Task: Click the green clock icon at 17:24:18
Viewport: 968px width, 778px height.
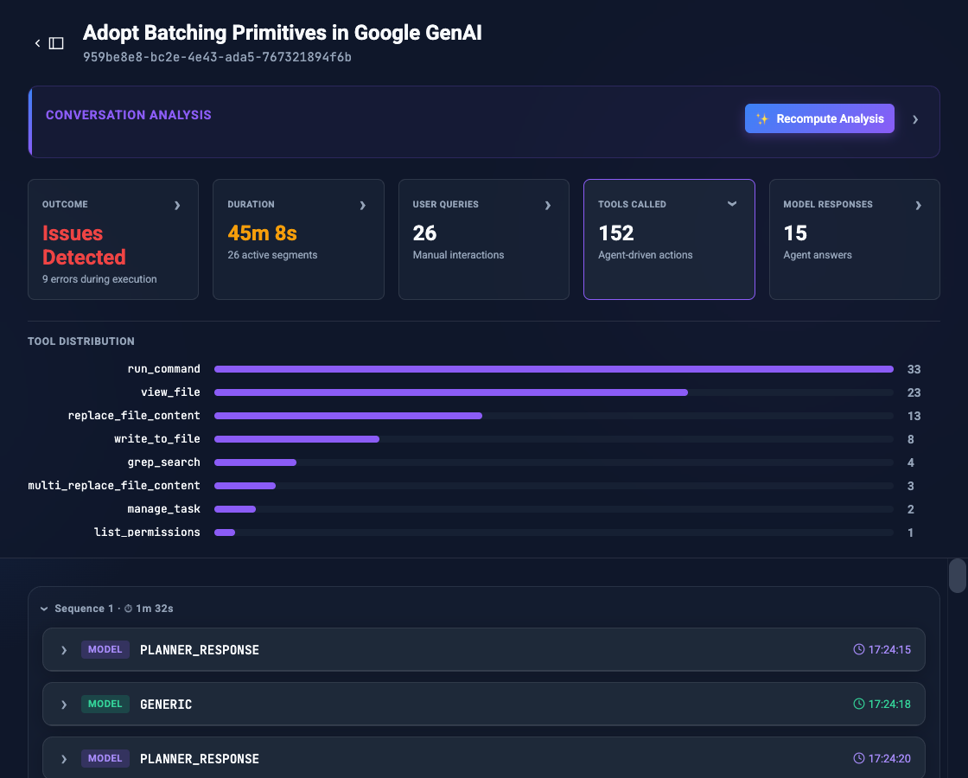Action: pos(859,704)
